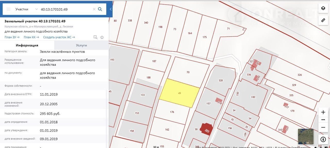Collapse the side info panel with the arrow

click(x=111, y=9)
